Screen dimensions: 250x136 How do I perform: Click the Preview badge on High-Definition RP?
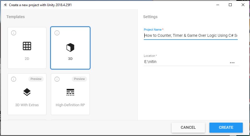click(x=79, y=79)
